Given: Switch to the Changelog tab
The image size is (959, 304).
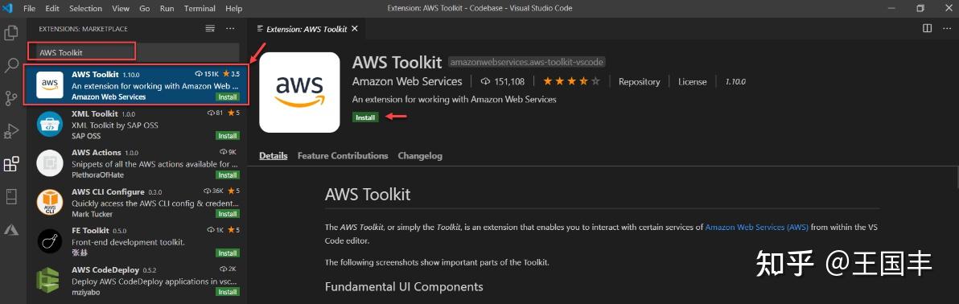Looking at the screenshot, I should (420, 156).
